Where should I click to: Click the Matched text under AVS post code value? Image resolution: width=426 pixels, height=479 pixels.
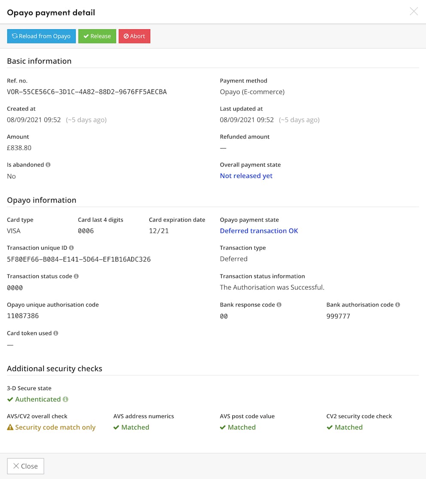click(242, 427)
